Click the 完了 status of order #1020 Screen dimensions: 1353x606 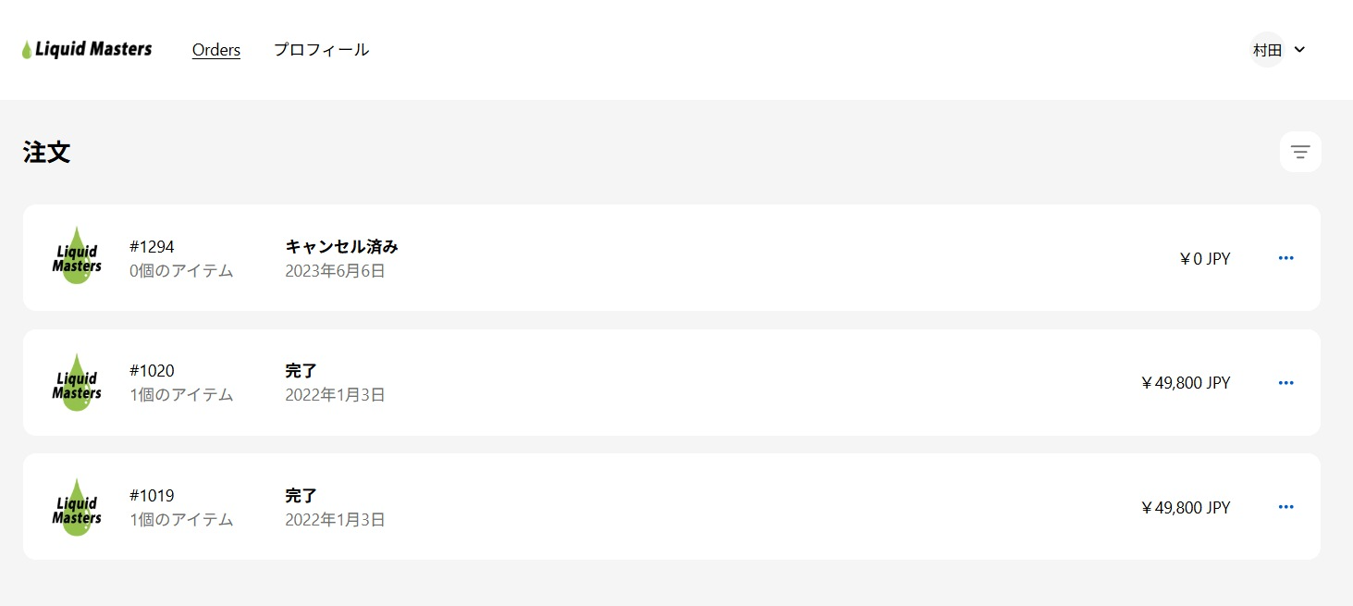[x=301, y=371]
